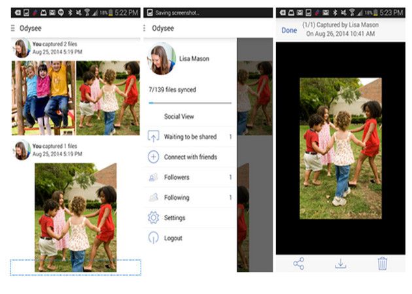This screenshot has height=294, width=412.
Task: Open the single captured photo from 1 files post
Action: pyautogui.click(x=75, y=217)
